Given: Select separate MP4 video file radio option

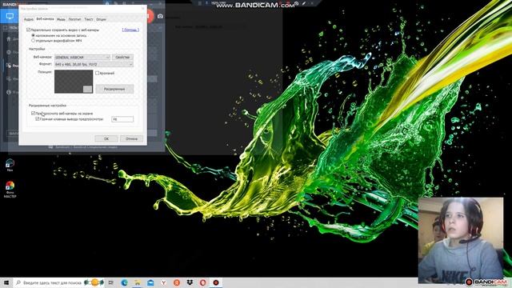Looking at the screenshot, I should coord(33,41).
